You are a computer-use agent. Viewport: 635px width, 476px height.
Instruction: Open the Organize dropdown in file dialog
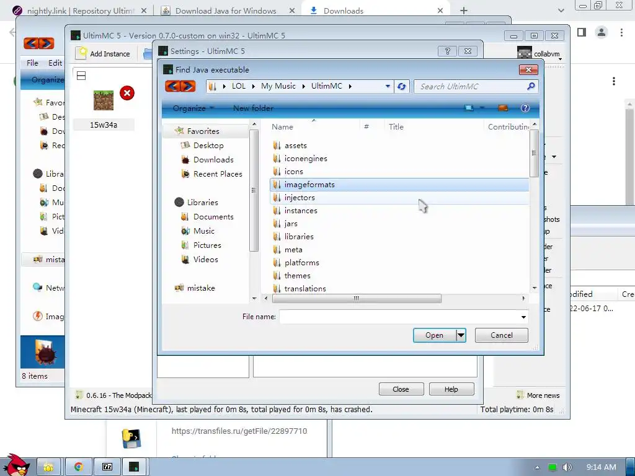point(193,108)
